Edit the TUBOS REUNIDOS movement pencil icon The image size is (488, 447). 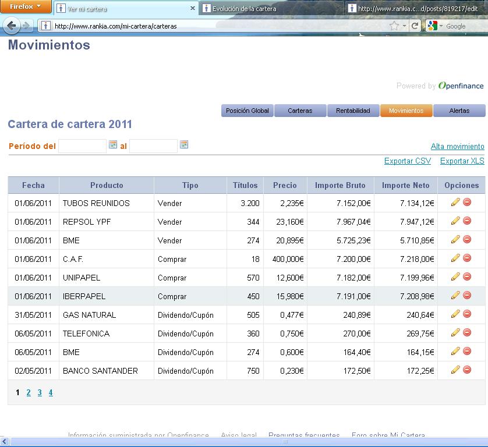point(455,202)
